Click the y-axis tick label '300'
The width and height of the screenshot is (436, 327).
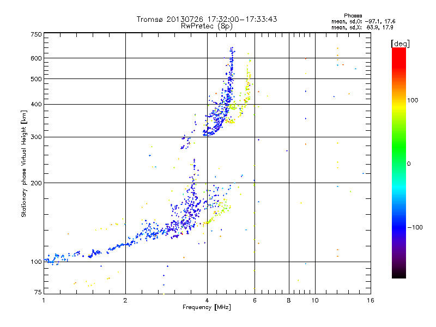[x=36, y=137]
